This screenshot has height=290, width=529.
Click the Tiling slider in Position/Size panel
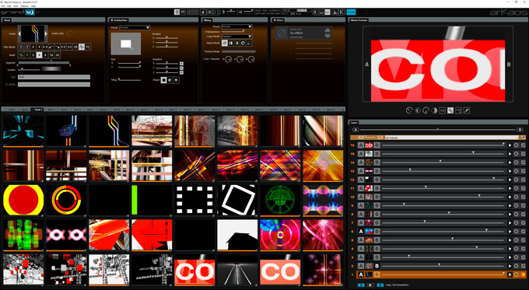pyautogui.click(x=130, y=80)
